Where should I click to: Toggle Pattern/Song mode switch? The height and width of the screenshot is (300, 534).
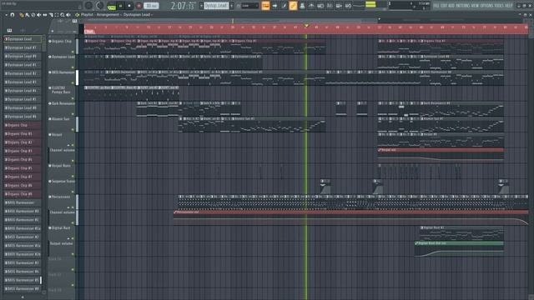tap(111, 6)
